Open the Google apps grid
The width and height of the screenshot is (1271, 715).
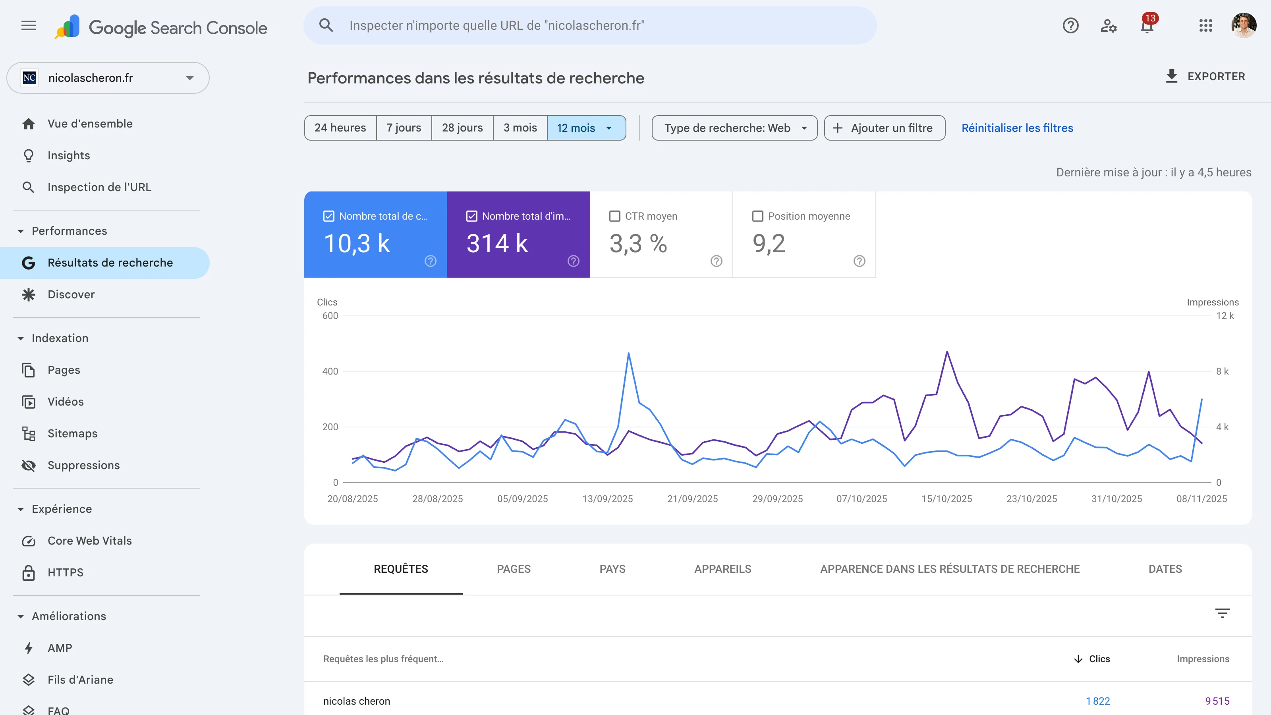click(1205, 26)
